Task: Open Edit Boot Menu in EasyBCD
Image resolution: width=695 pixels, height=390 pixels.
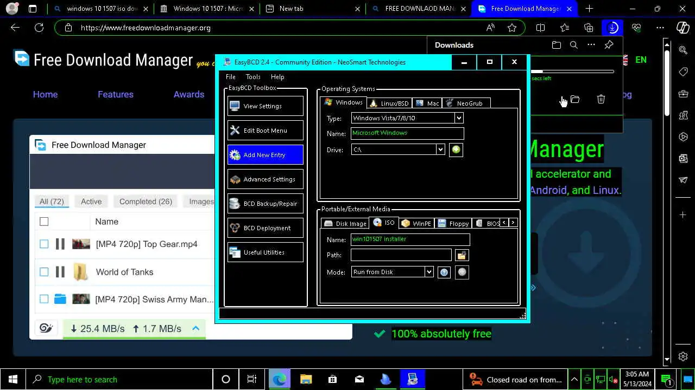Action: (x=265, y=131)
